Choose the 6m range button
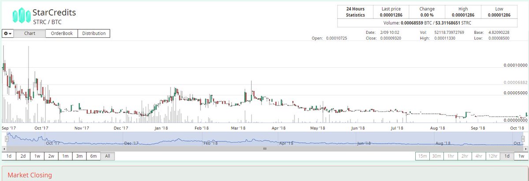The image size is (529, 181). coord(93,156)
